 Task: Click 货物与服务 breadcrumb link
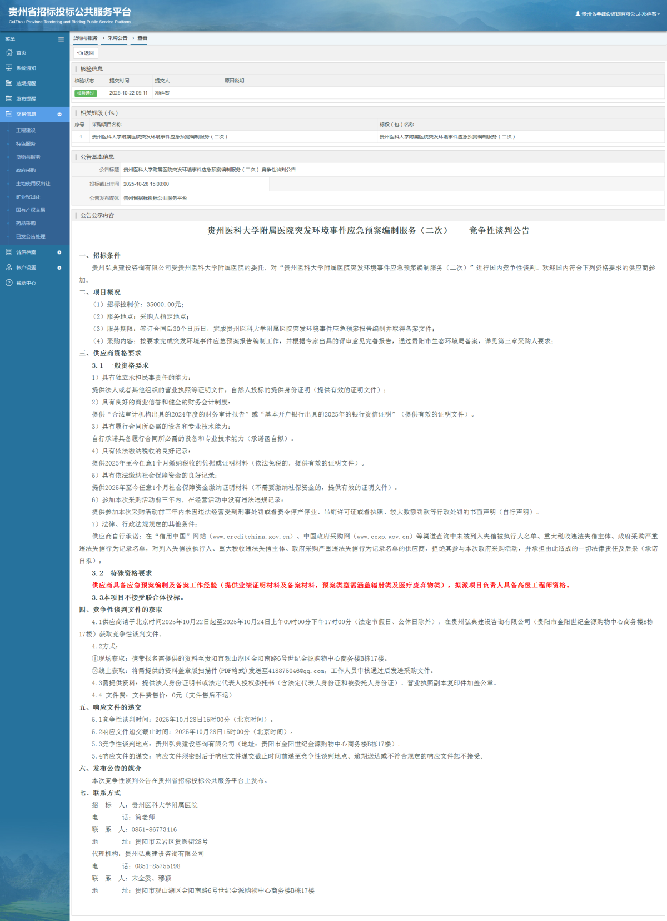[86, 38]
